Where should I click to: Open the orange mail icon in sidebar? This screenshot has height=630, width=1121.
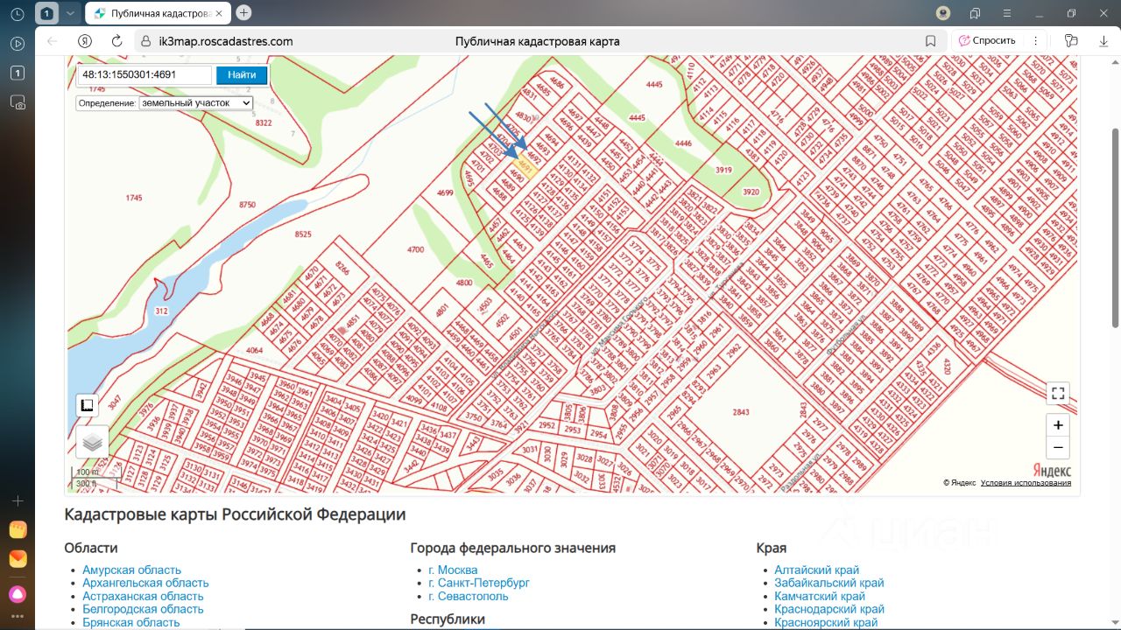pyautogui.click(x=18, y=559)
